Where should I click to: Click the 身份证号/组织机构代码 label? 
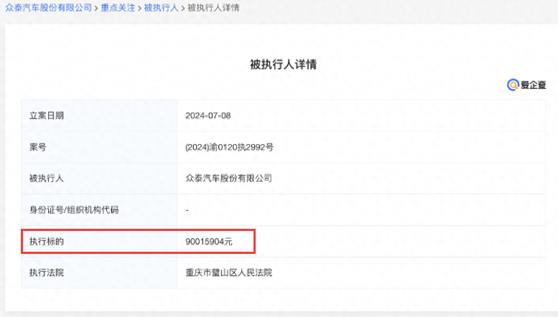point(73,209)
